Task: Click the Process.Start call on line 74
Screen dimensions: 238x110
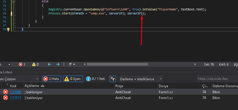Action: (x=59, y=14)
